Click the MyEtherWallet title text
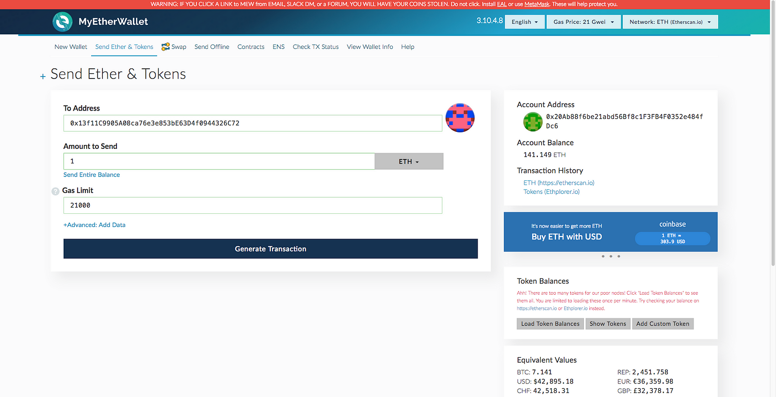The width and height of the screenshot is (776, 397). [x=113, y=22]
